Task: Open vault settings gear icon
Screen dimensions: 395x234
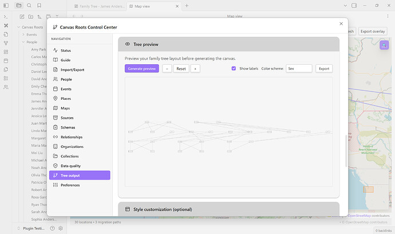Action: click(x=61, y=228)
